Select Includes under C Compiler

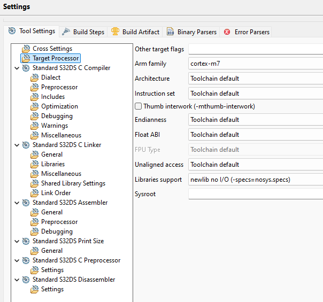[x=53, y=97]
